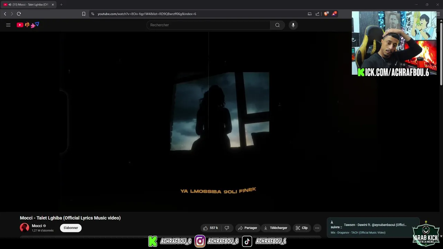
Task: Open a new browser tab
Action: point(61,4)
